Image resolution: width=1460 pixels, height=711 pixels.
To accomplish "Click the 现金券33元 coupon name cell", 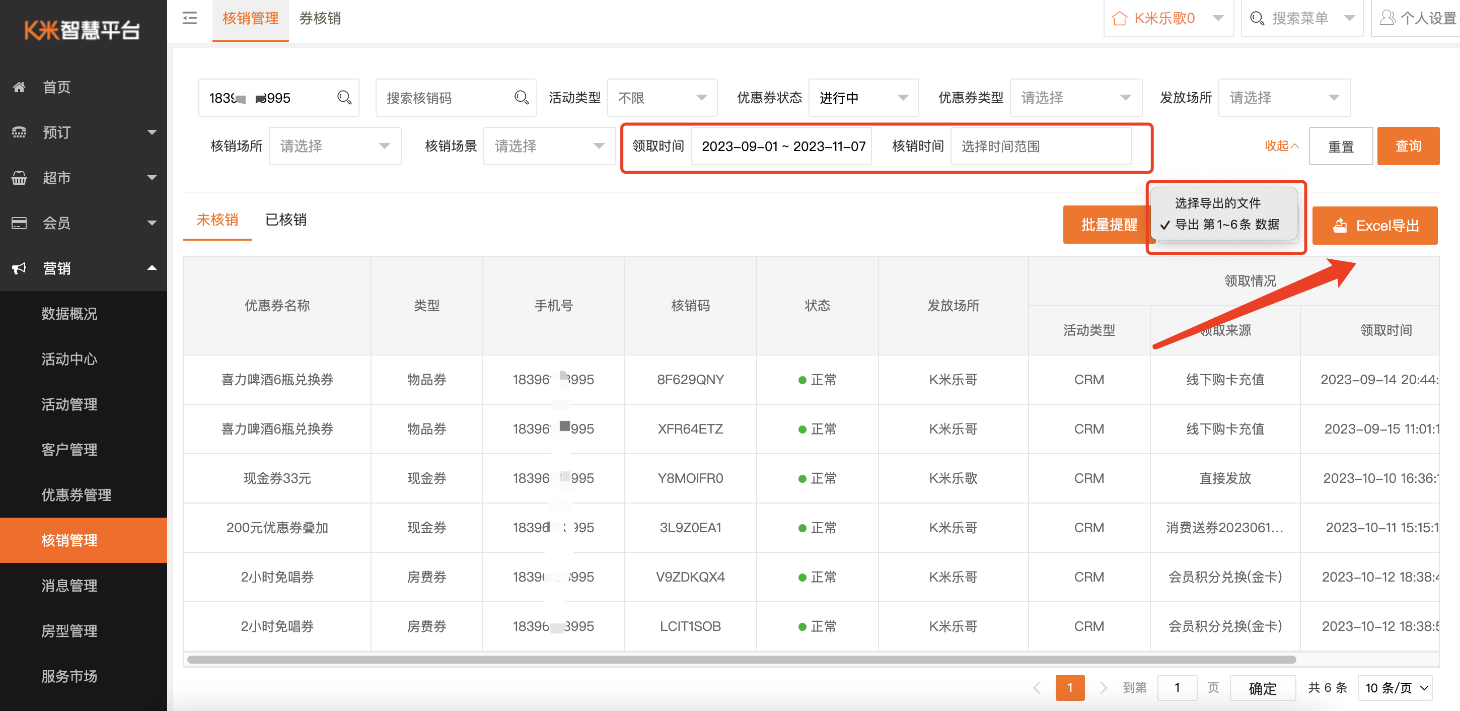I will pyautogui.click(x=277, y=478).
